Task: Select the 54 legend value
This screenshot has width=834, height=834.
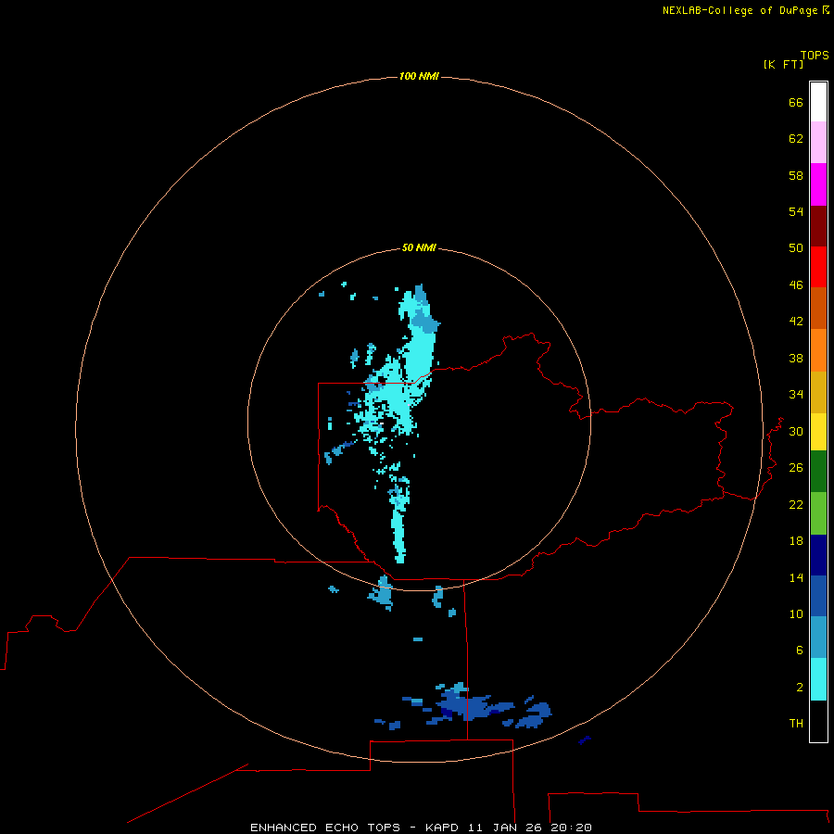Action: click(796, 211)
